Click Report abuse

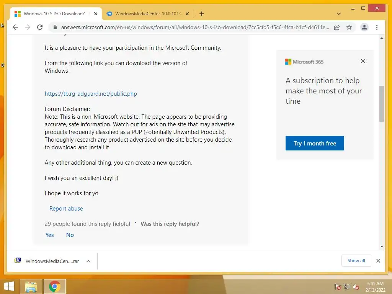(x=66, y=209)
